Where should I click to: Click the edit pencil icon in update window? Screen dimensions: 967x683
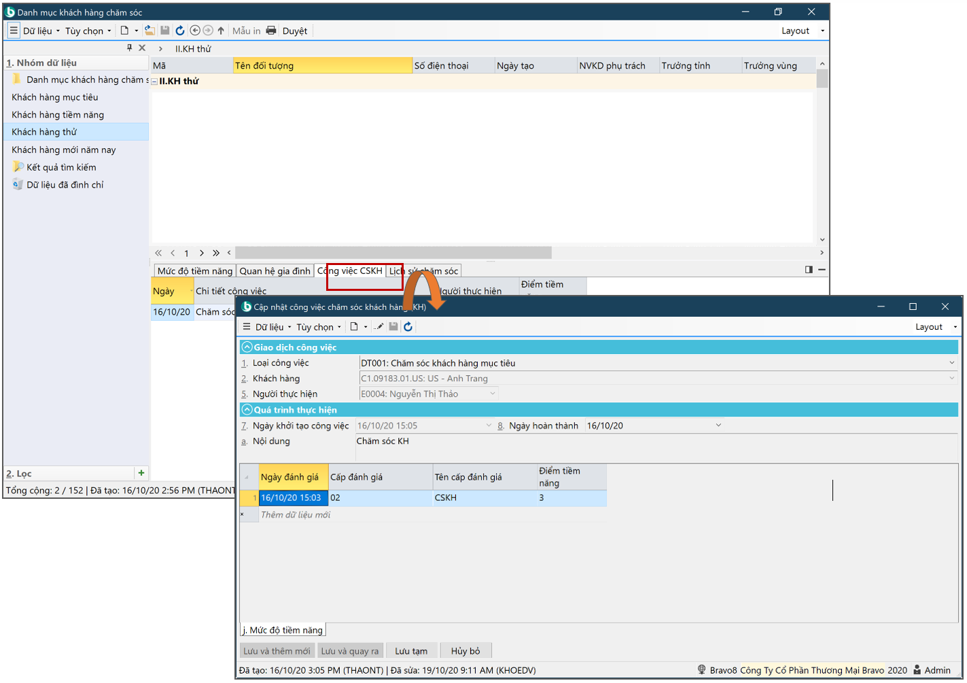[x=379, y=327]
